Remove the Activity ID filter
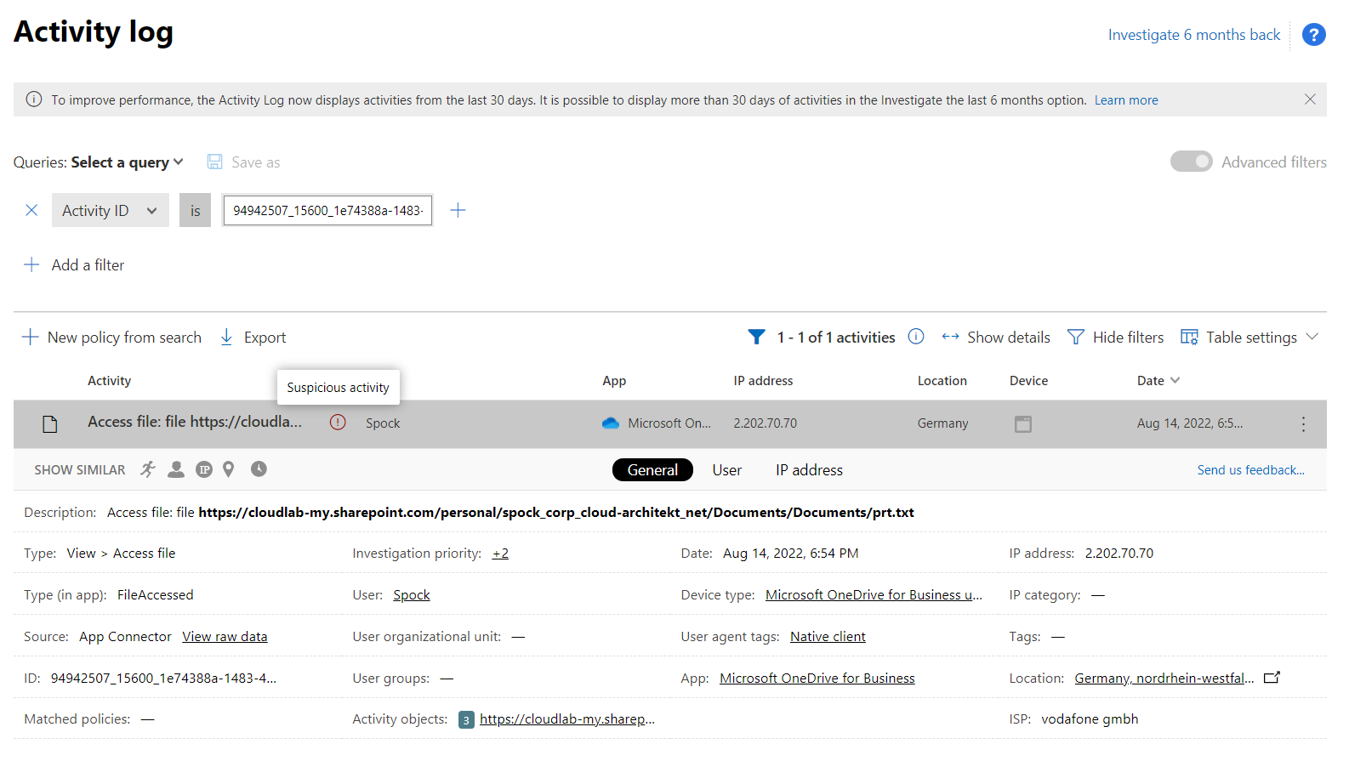This screenshot has width=1349, height=761. pos(31,210)
